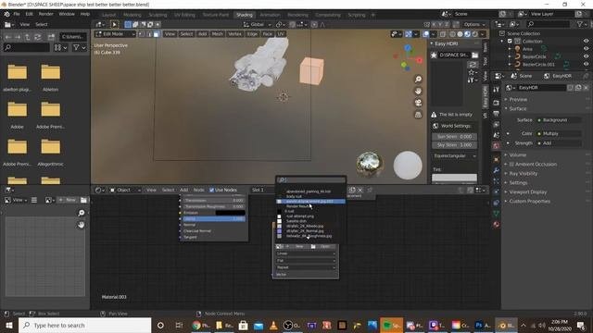Switch to the Shading workspace tab

[x=245, y=15]
